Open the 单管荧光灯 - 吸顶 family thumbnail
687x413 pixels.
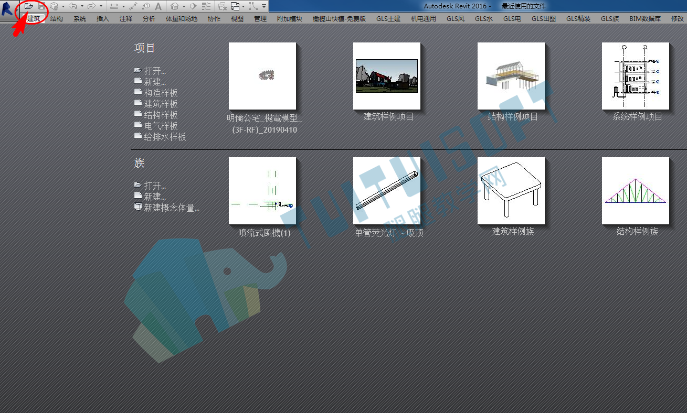click(x=387, y=191)
